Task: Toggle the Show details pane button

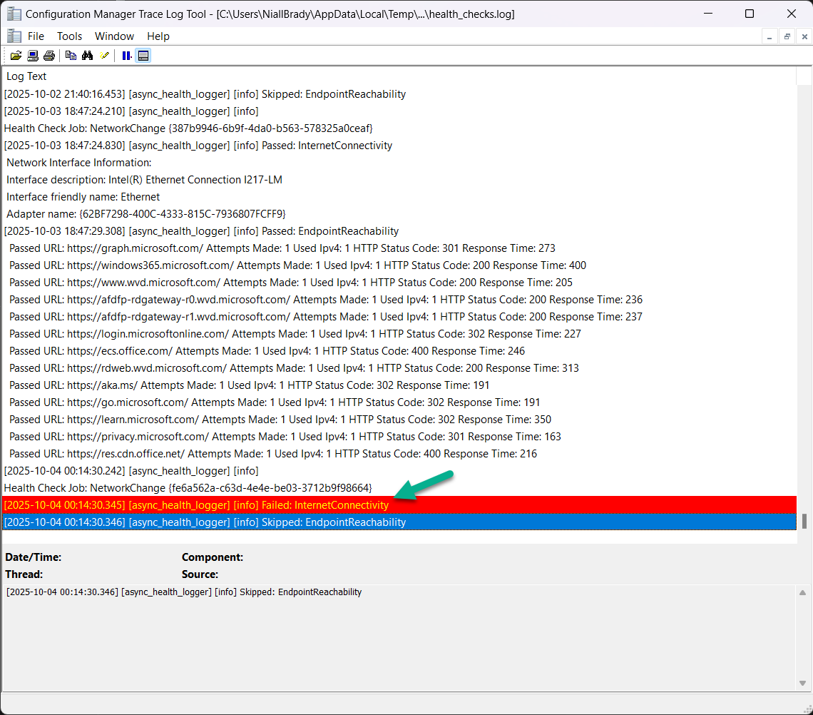Action: click(x=143, y=56)
